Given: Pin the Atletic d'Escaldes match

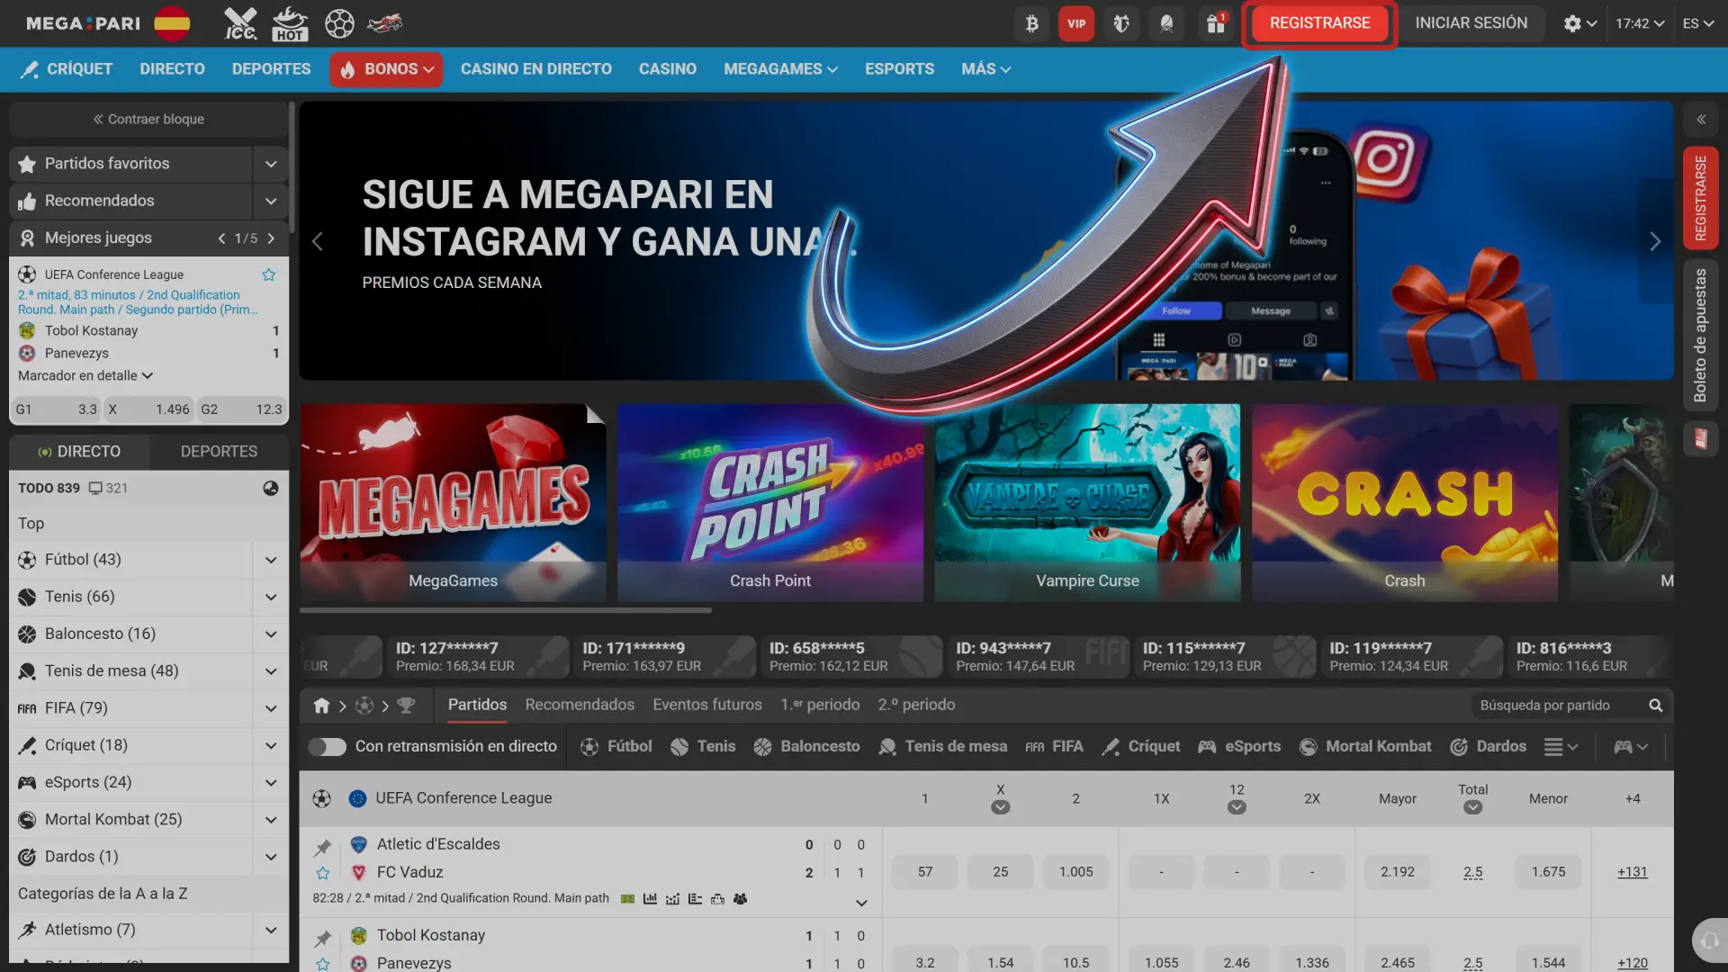Looking at the screenshot, I should 322,847.
